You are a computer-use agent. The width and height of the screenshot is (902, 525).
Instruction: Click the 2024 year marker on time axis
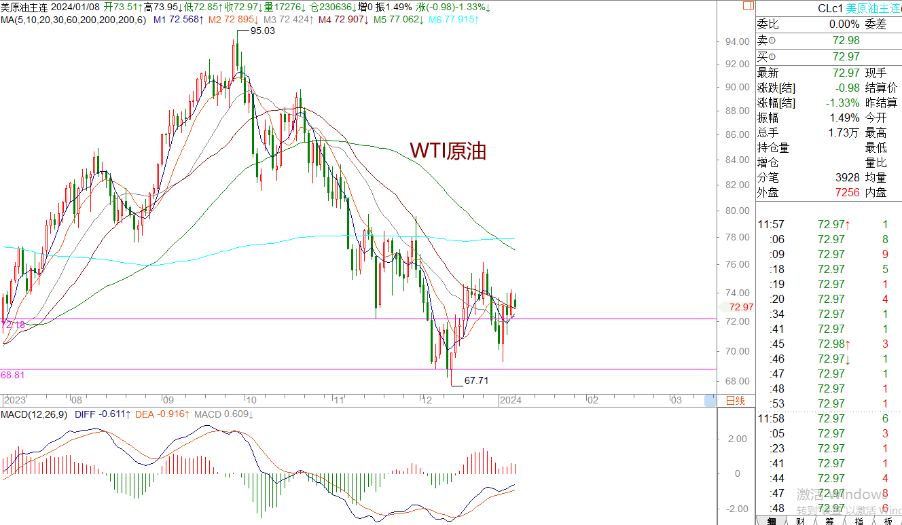coord(511,401)
